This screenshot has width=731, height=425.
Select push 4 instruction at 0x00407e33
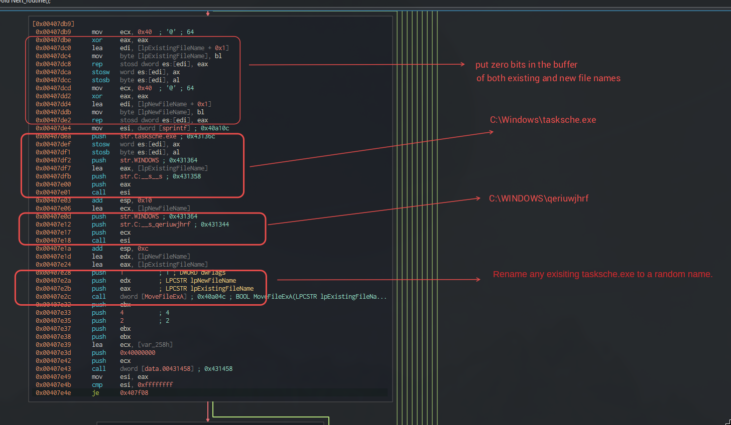tap(102, 312)
